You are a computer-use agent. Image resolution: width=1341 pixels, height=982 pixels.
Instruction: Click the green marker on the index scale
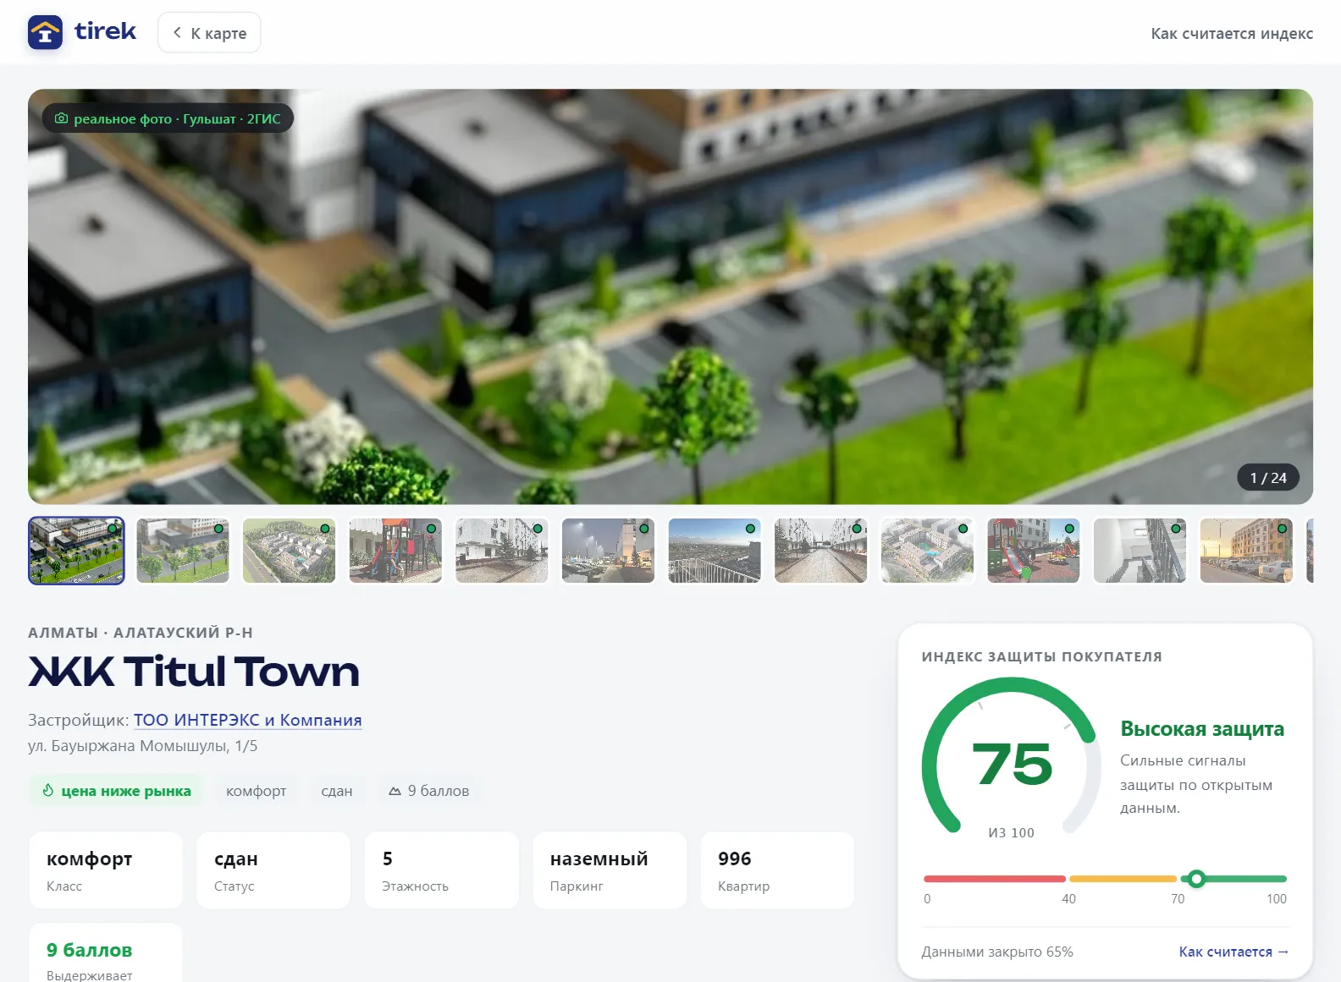tap(1196, 879)
